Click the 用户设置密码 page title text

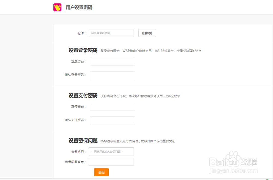79,7
